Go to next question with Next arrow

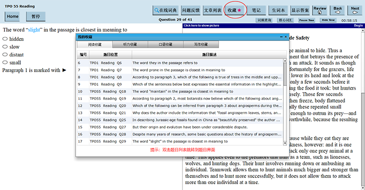(x=355, y=10)
